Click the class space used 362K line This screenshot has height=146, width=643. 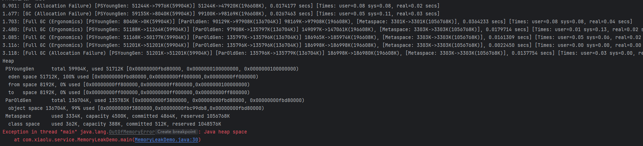tap(114, 124)
